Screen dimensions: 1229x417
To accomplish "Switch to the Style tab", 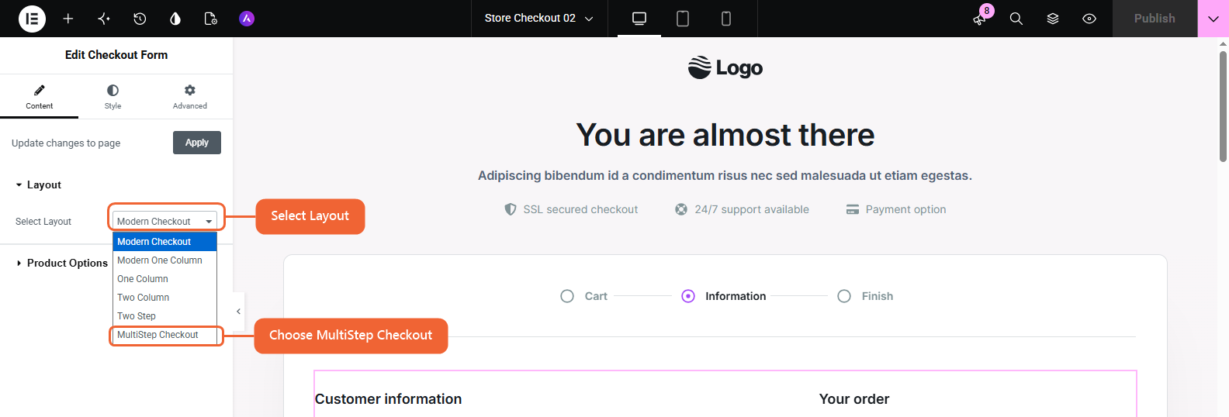I will tap(113, 96).
